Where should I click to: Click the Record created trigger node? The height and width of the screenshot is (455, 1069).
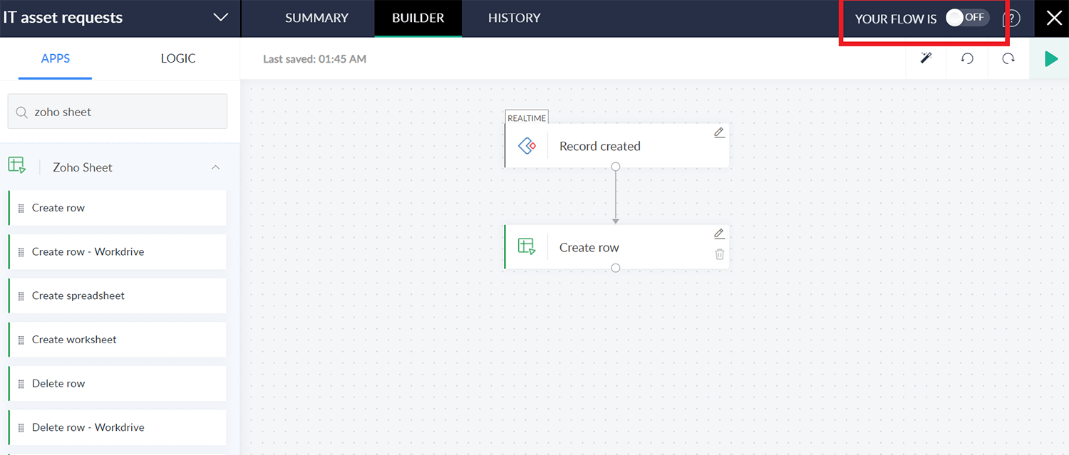click(x=616, y=146)
